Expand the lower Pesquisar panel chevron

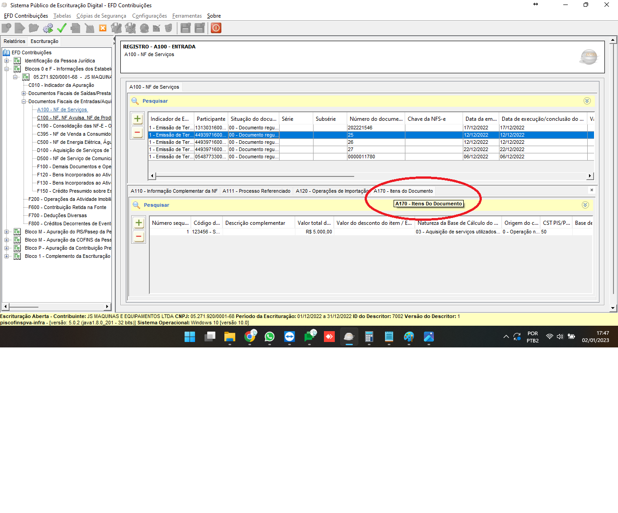tap(585, 205)
